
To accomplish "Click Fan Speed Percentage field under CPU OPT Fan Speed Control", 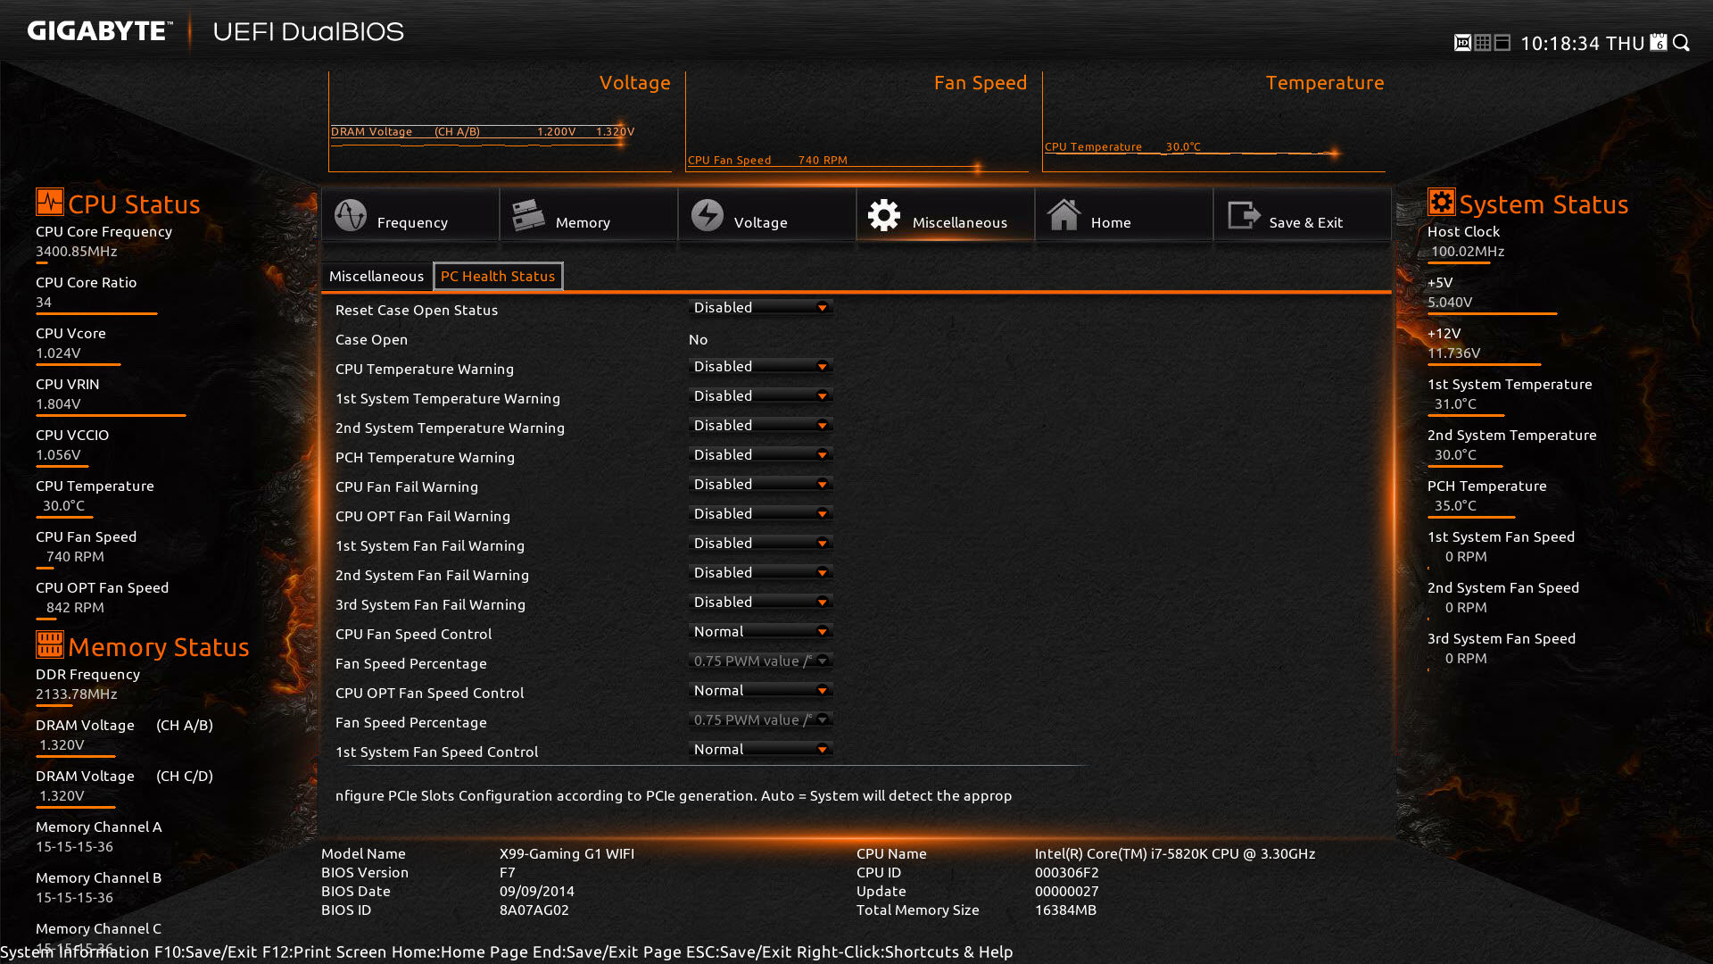I will pos(761,720).
